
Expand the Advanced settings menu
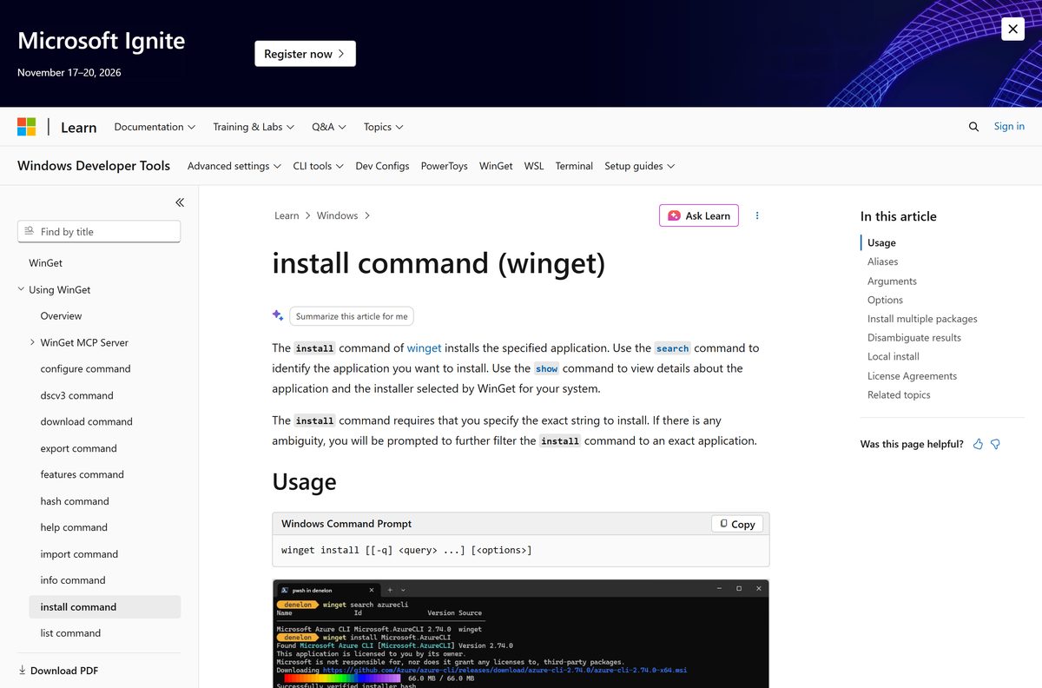pos(234,166)
